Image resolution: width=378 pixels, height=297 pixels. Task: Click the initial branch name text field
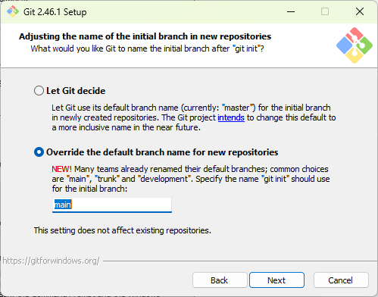(112, 205)
